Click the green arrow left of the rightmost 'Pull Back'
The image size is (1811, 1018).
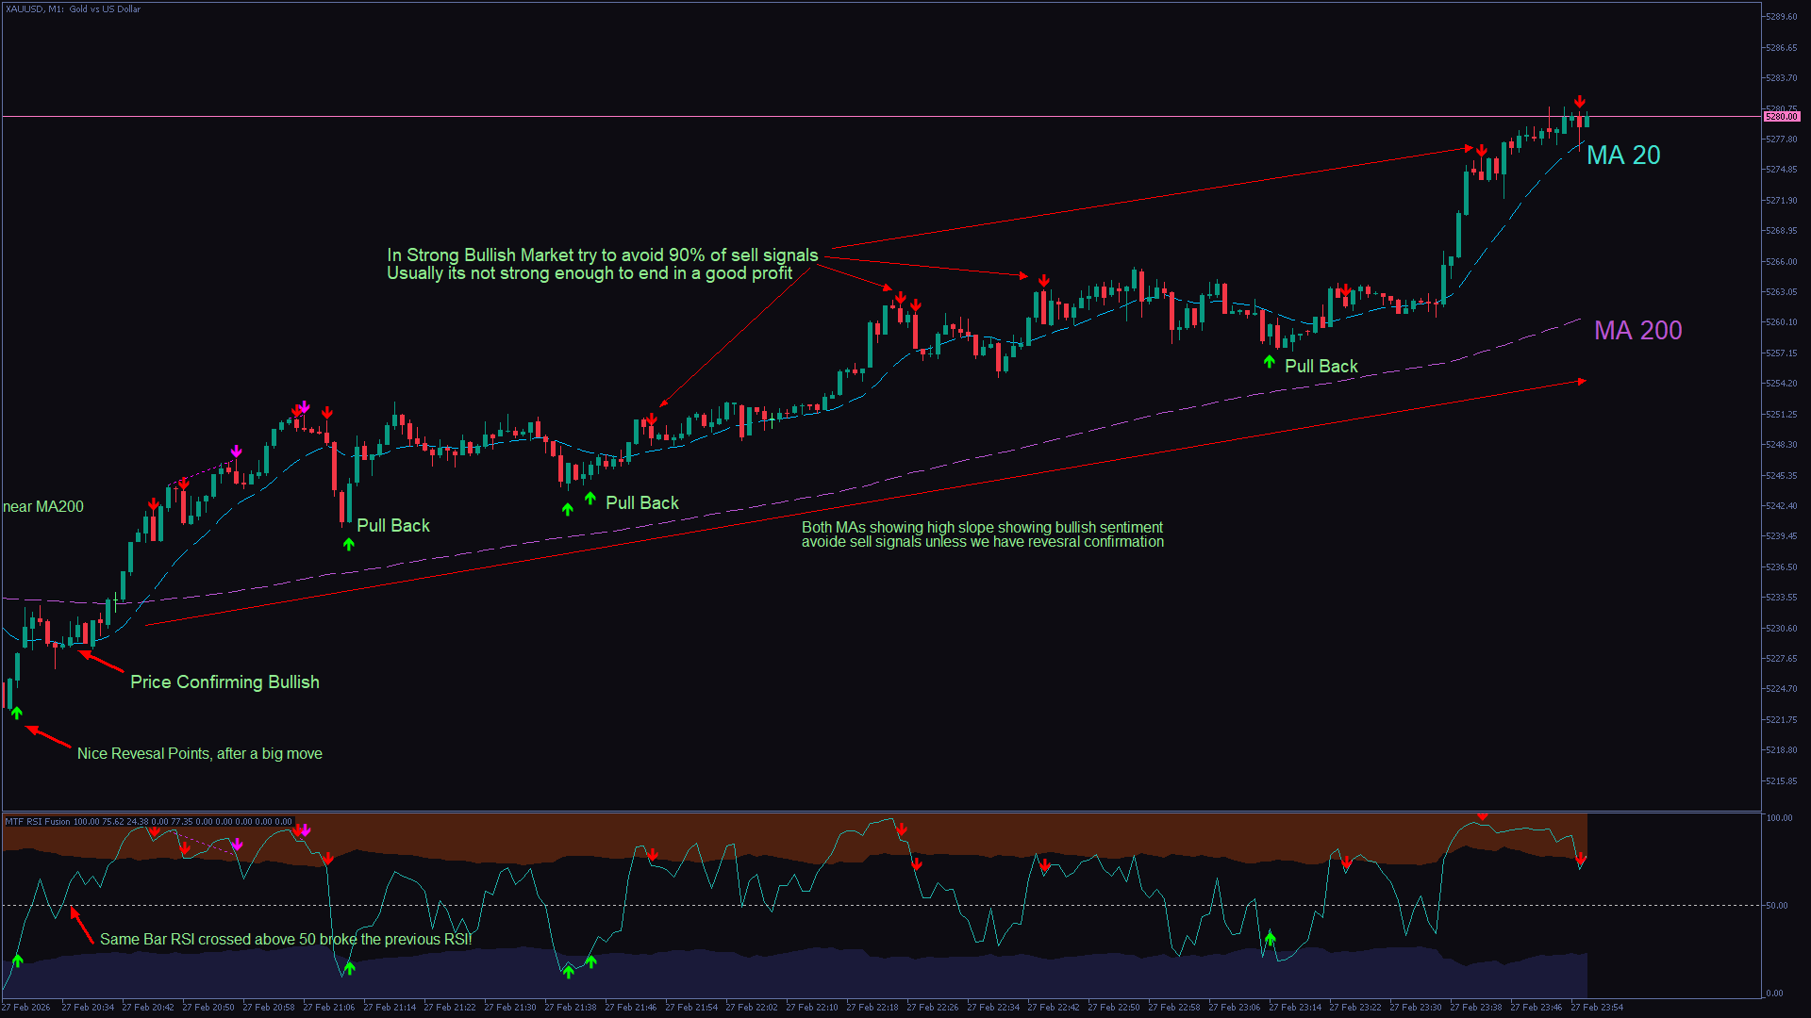(1270, 362)
